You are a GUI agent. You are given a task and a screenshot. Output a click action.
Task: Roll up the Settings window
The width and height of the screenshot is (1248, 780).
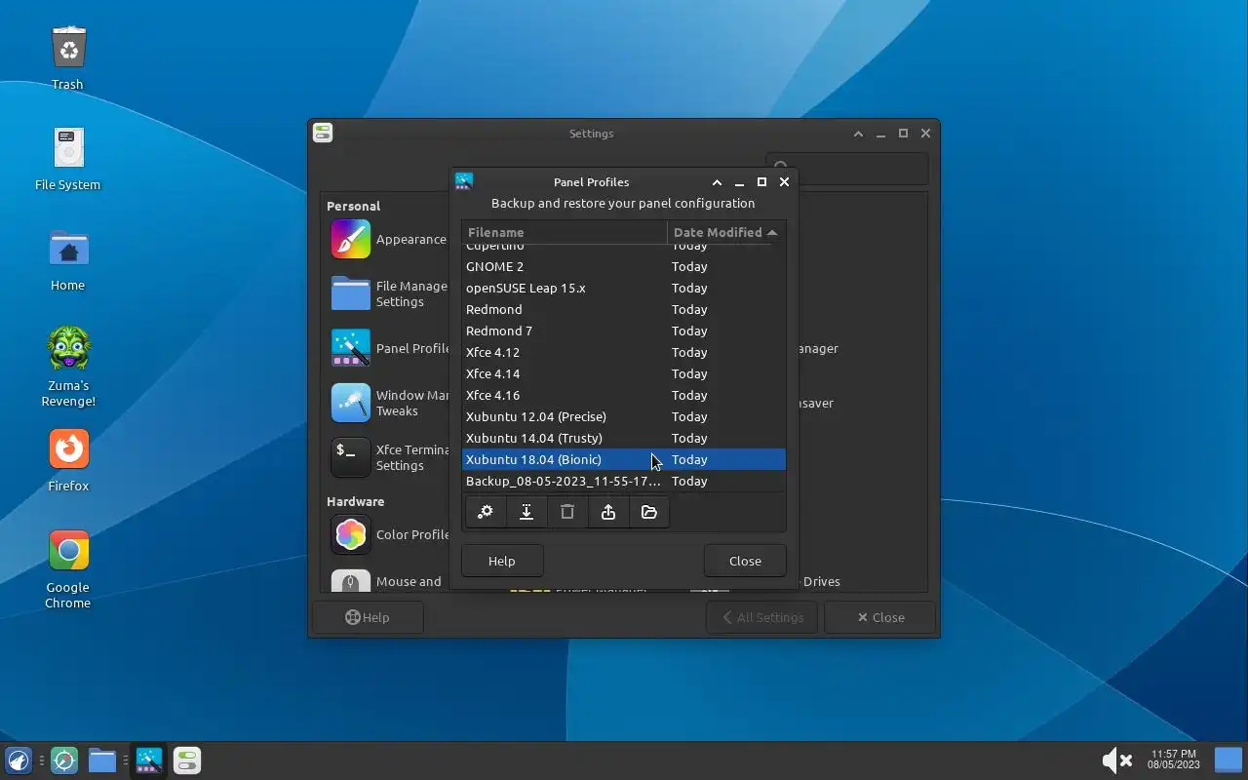pyautogui.click(x=858, y=134)
